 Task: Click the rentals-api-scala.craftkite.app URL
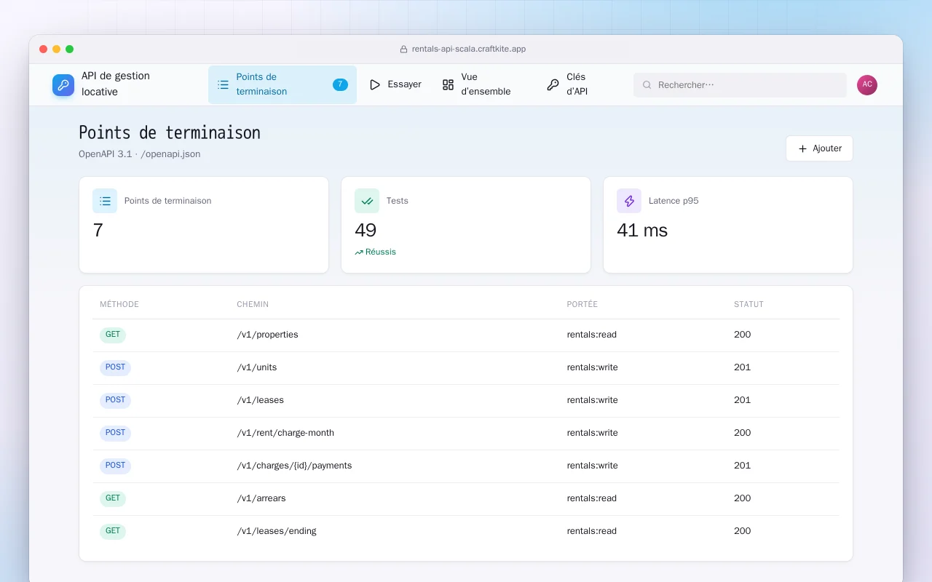469,49
